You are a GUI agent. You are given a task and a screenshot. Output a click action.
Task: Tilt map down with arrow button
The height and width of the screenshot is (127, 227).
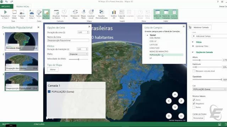pos(175,107)
